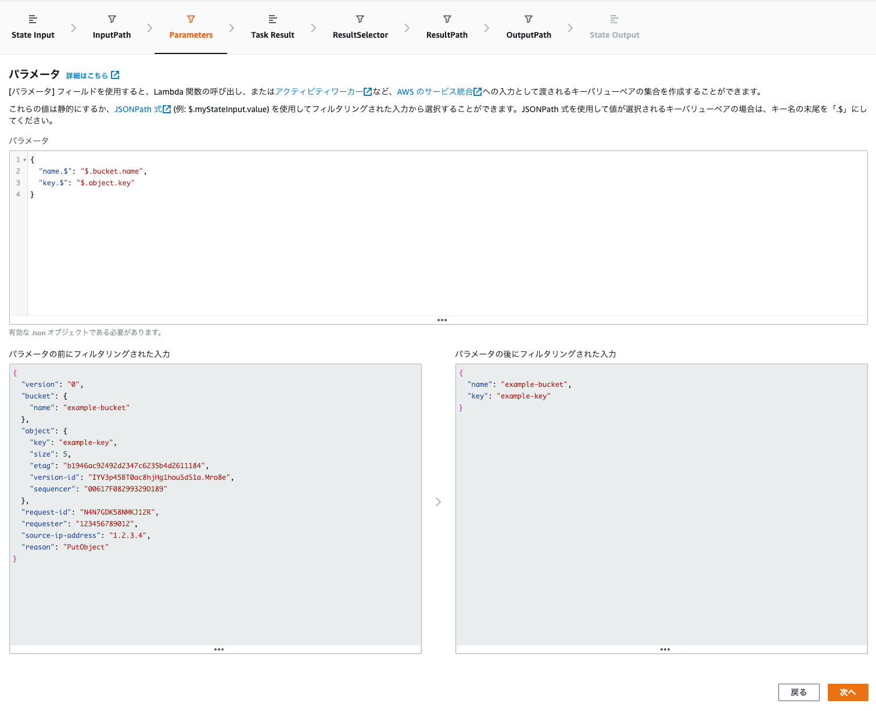Collapse the JSON fold arrow on line 1
This screenshot has width=876, height=711.
coord(24,159)
